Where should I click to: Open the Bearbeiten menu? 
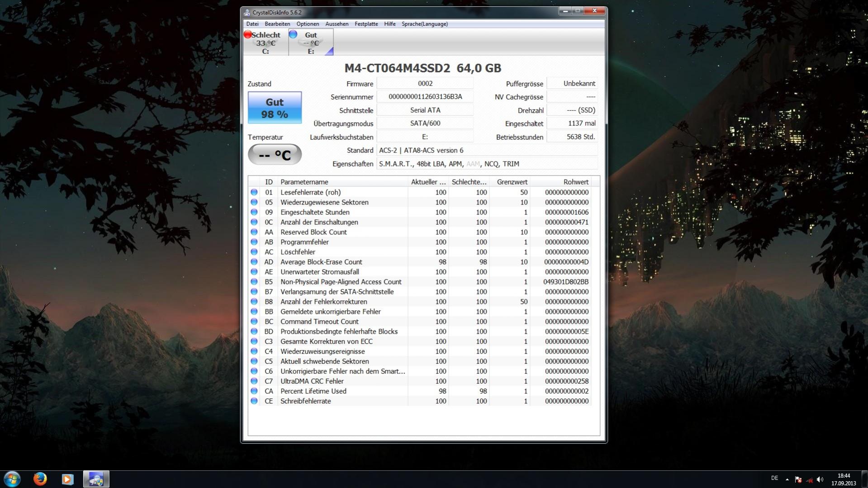click(x=277, y=24)
